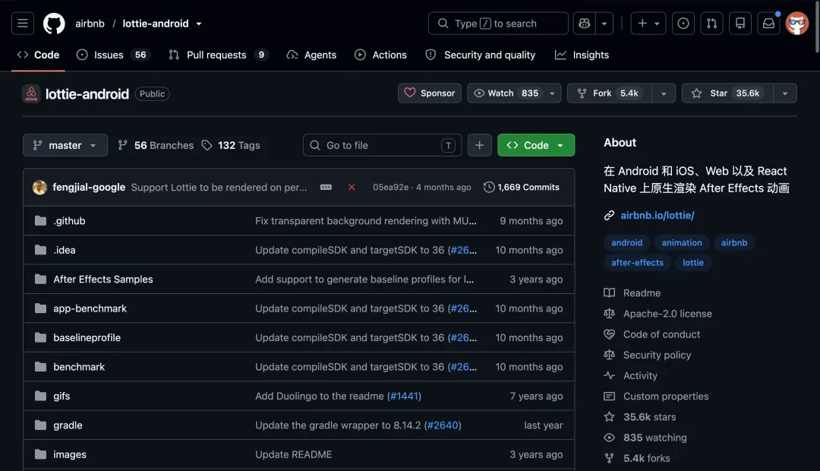Open the .idea folder
Viewport: 820px width, 471px height.
click(x=65, y=250)
